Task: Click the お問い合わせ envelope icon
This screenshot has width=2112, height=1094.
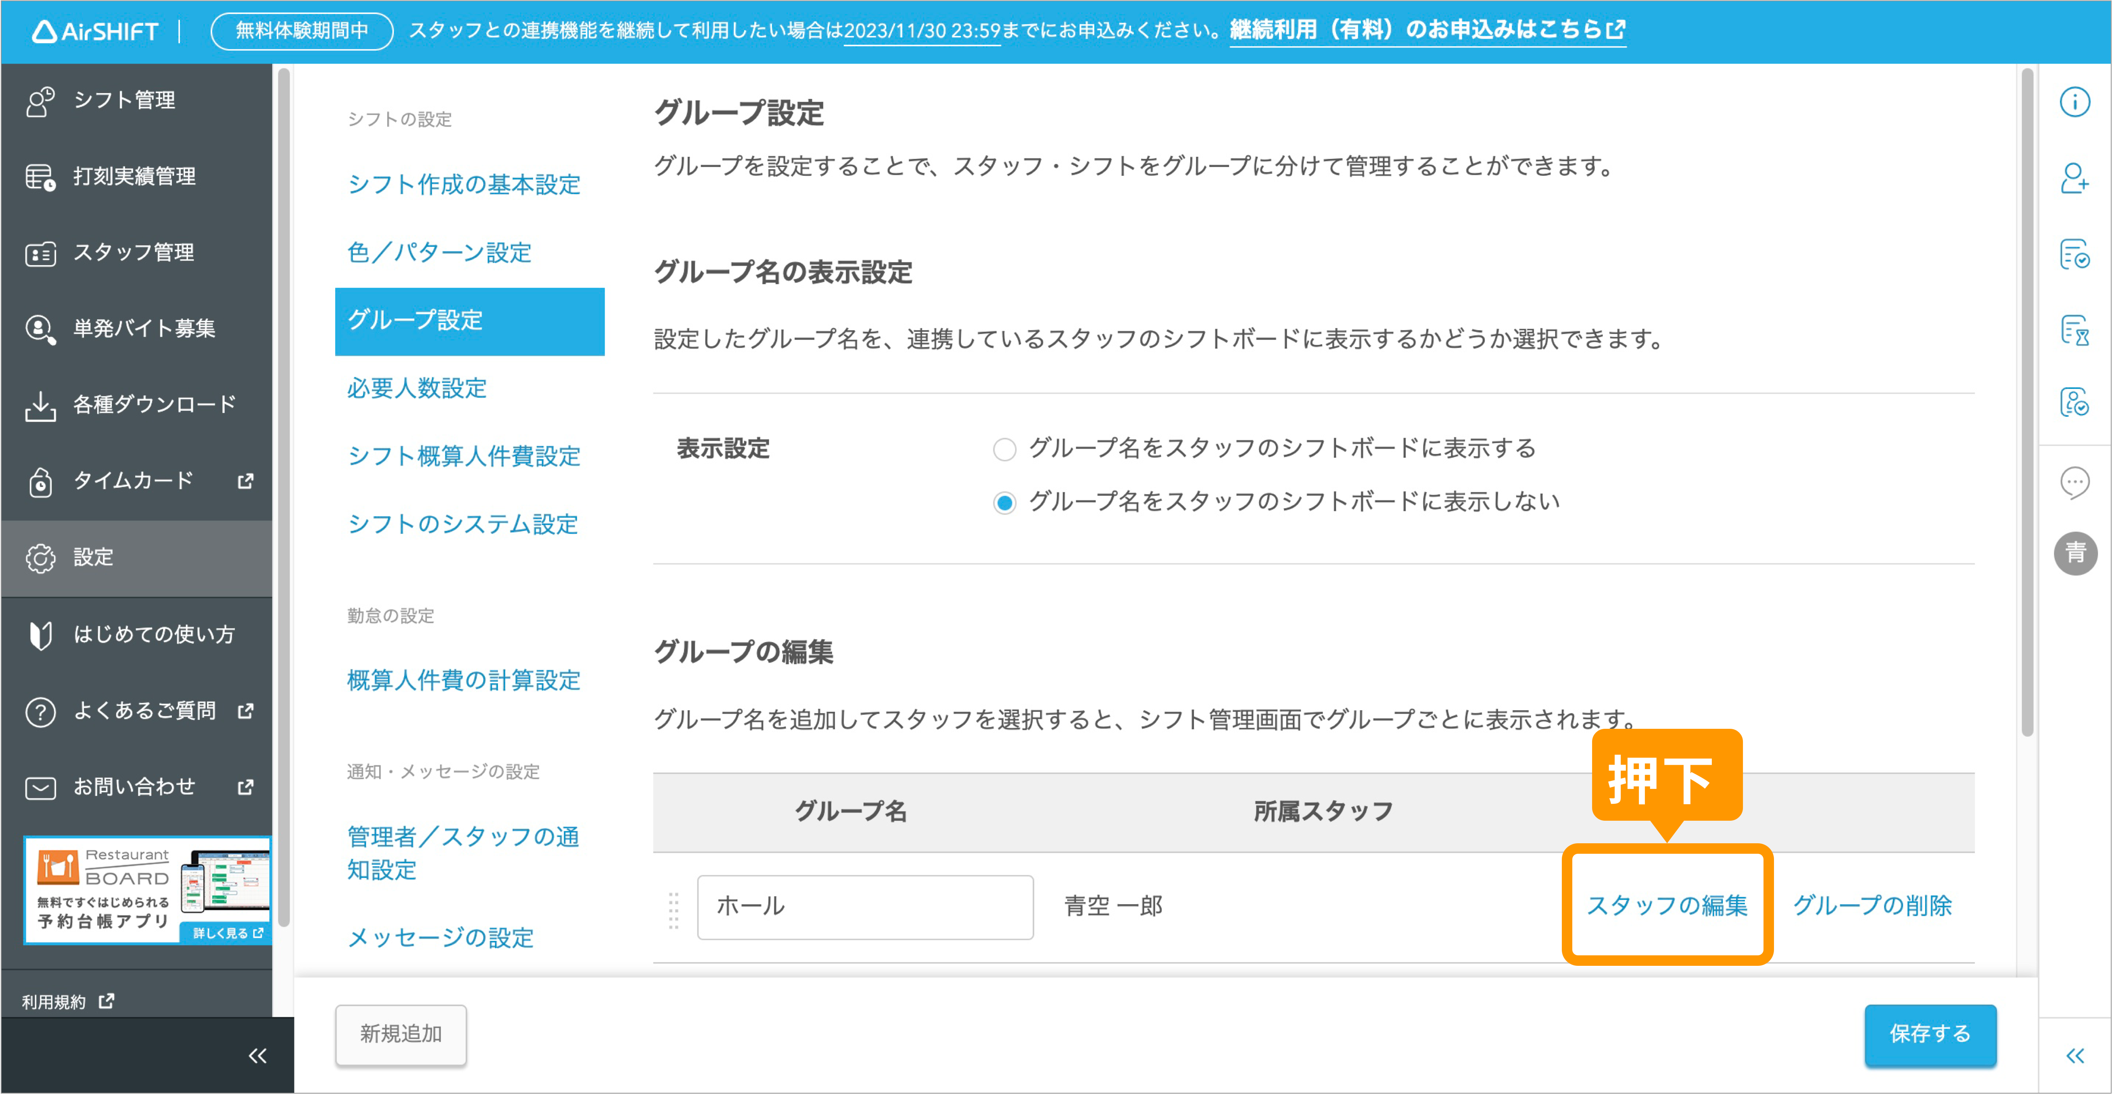Action: [x=40, y=788]
